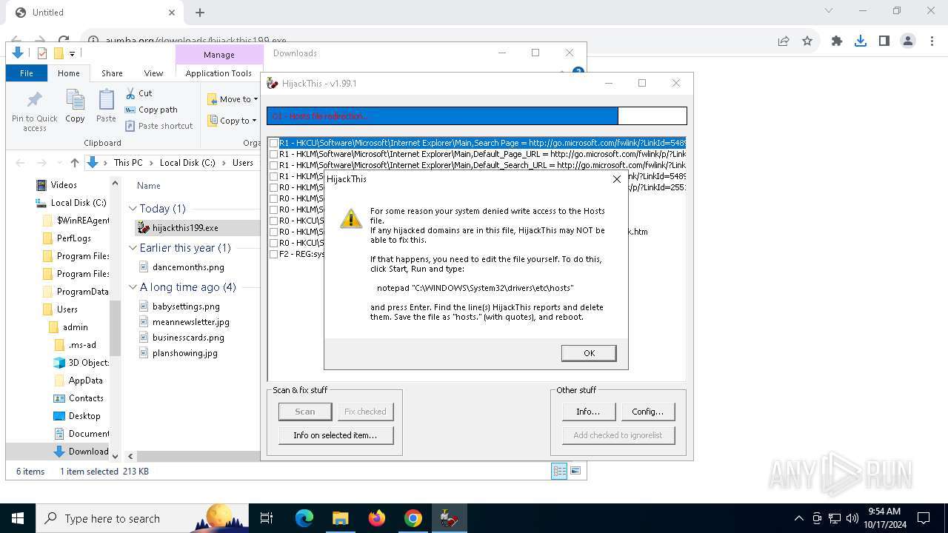This screenshot has height=533, width=948.
Task: Click Add checked to ignorelist
Action: coord(618,435)
